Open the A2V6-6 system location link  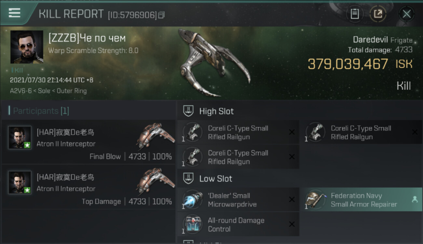21,91
